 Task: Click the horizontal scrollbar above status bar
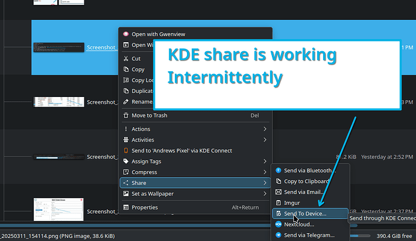[178, 225]
